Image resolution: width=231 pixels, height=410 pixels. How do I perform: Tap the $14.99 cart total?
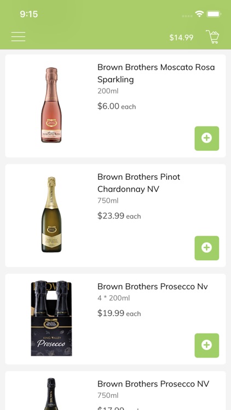181,38
